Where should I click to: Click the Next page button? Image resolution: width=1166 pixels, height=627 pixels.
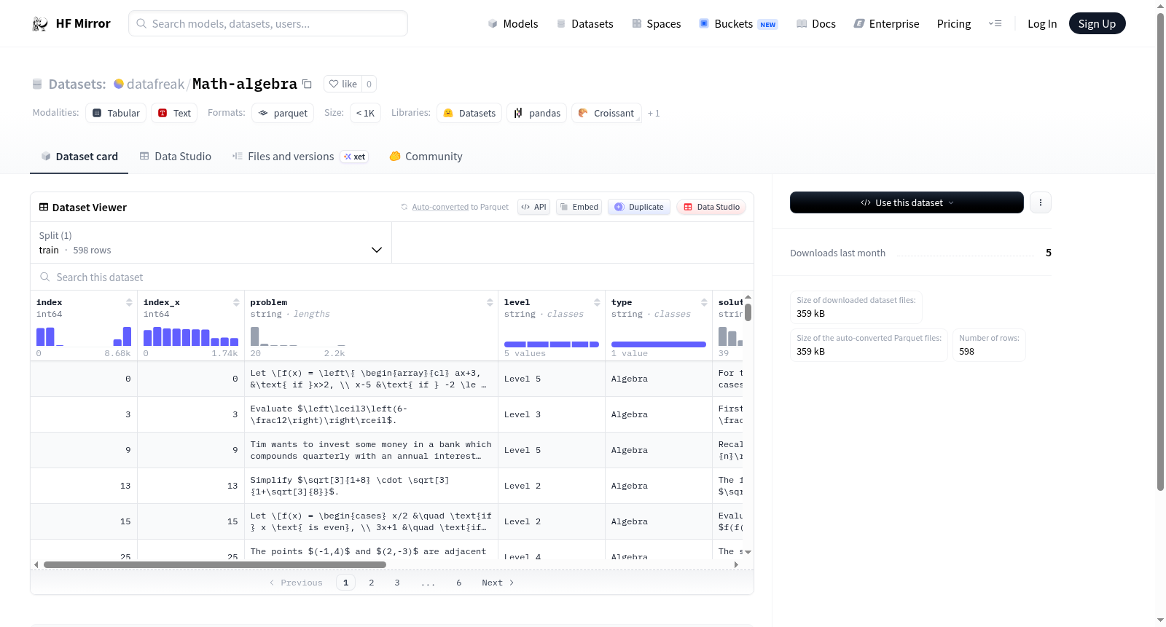(498, 583)
